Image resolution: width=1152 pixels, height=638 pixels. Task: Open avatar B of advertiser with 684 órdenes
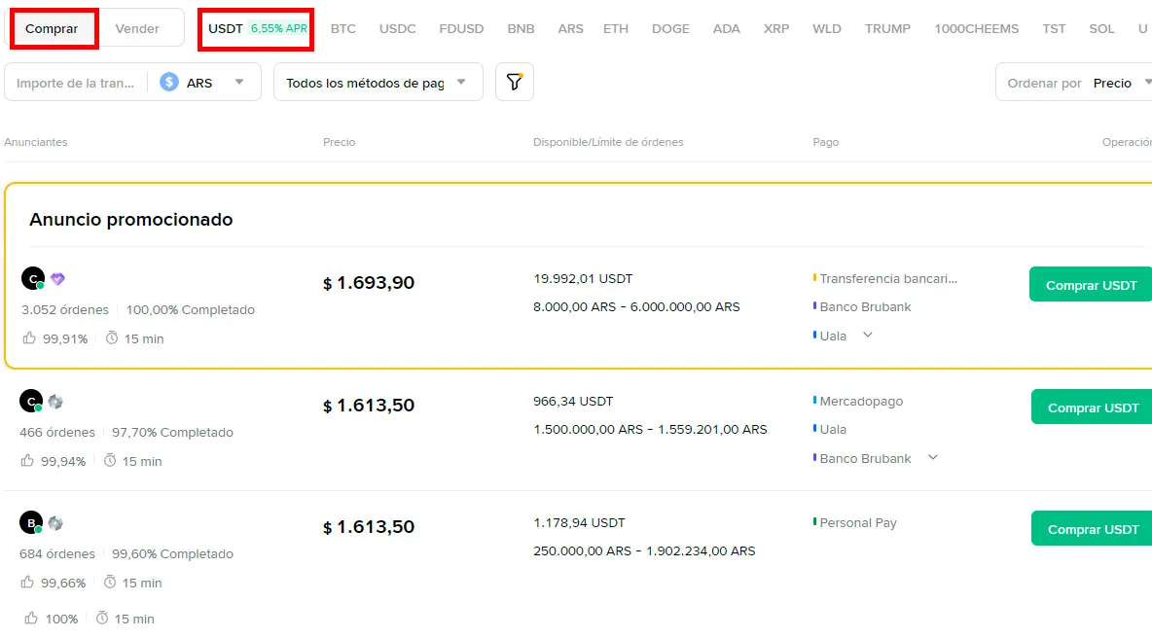[x=31, y=522]
